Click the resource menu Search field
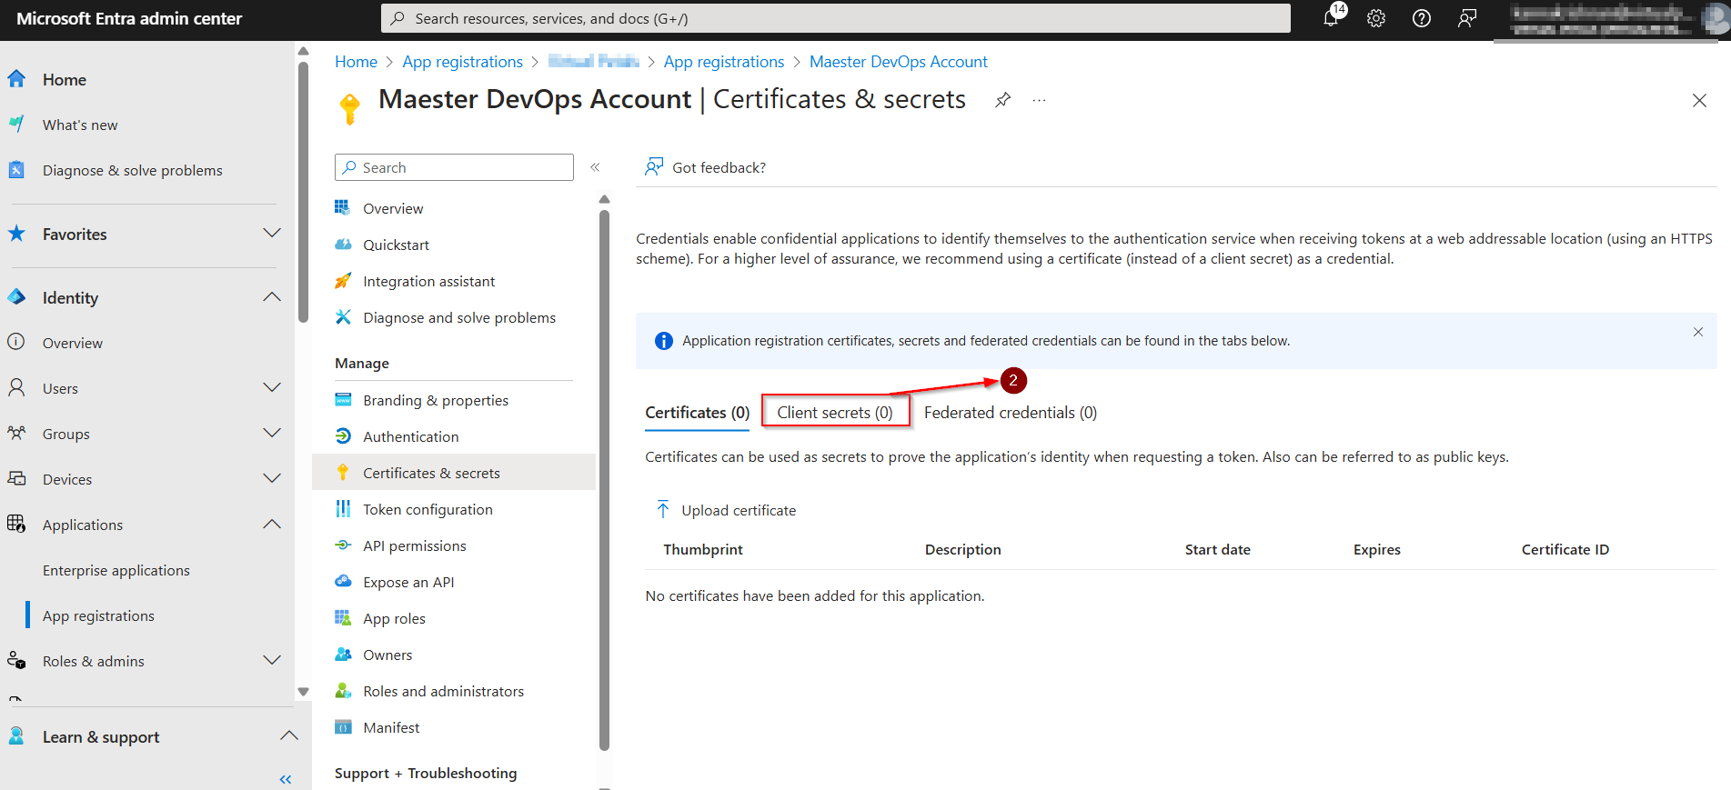This screenshot has height=790, width=1731. tap(454, 167)
